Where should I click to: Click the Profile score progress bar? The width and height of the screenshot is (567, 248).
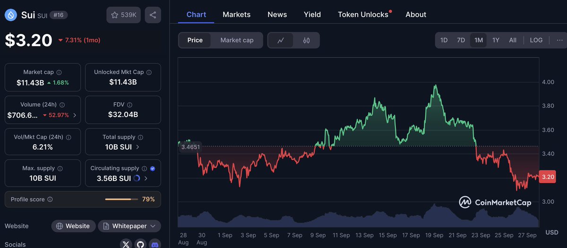(x=121, y=199)
